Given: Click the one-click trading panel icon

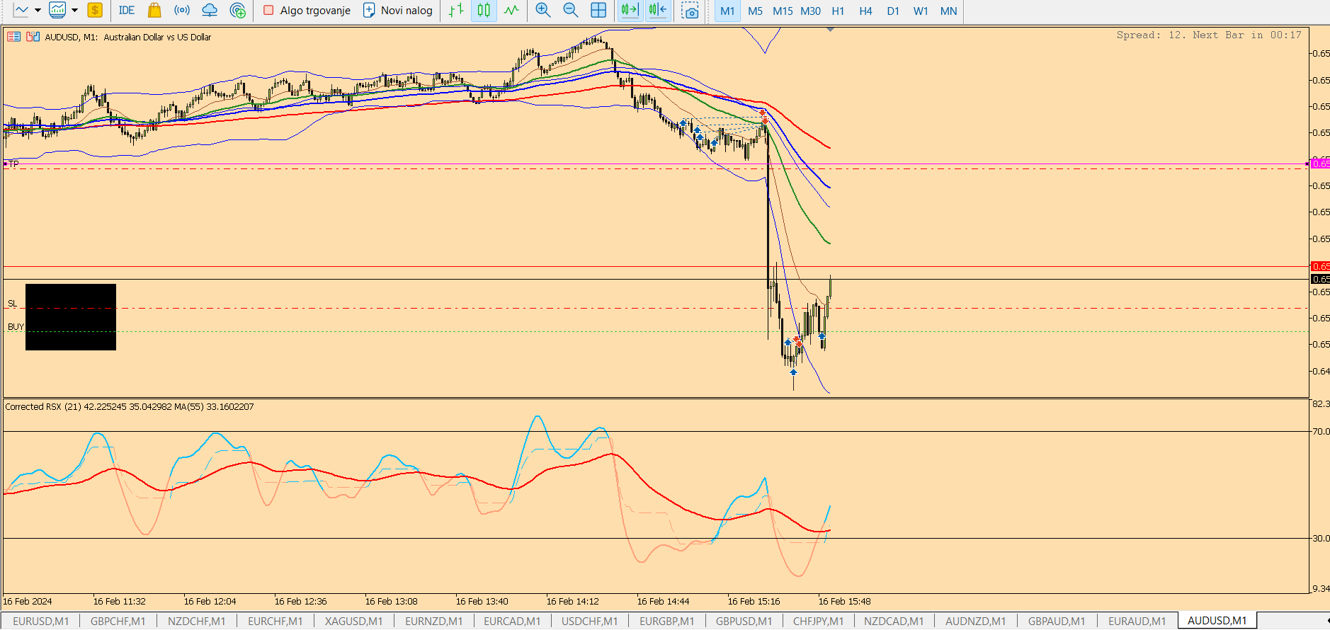Looking at the screenshot, I should point(13,37).
